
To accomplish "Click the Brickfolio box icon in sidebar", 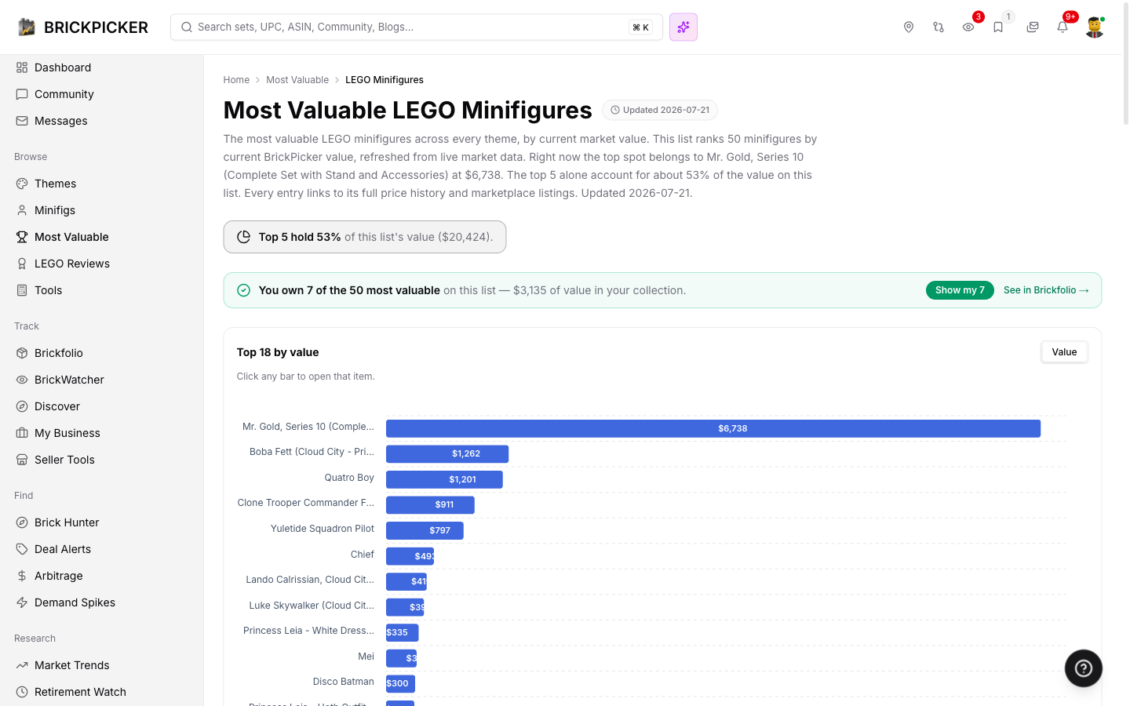I will (x=22, y=353).
